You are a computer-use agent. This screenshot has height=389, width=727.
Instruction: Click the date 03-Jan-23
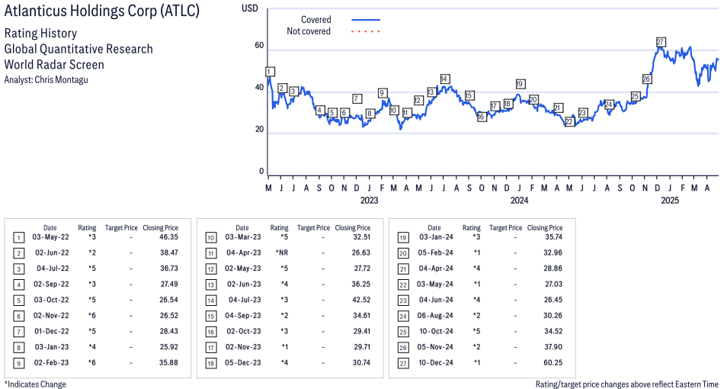52,347
